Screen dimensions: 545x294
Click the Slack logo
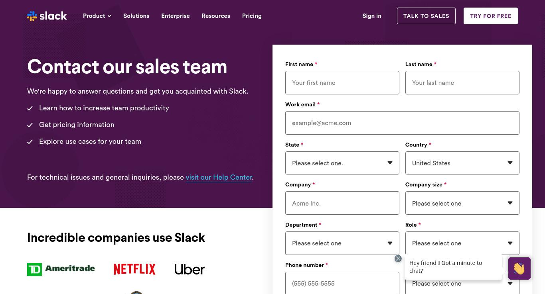click(x=47, y=16)
